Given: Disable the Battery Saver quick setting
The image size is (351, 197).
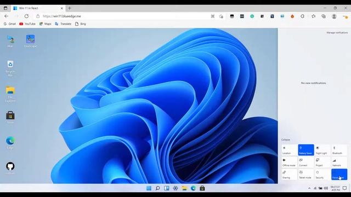Looking at the screenshot, I should pyautogui.click(x=306, y=150).
